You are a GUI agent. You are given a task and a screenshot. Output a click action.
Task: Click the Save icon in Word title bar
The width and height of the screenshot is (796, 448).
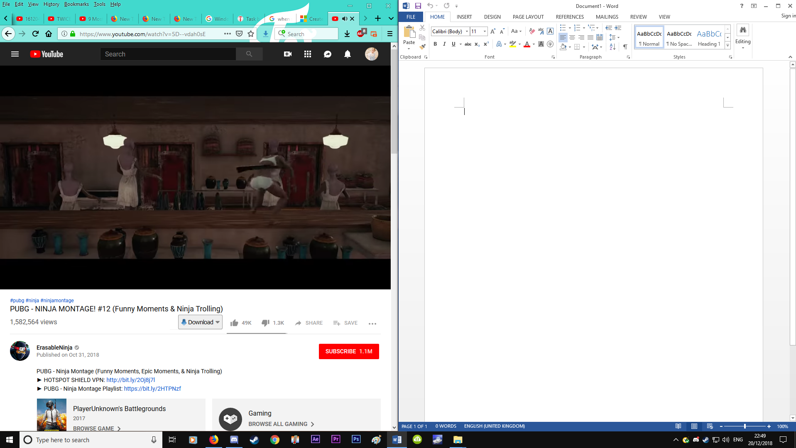(x=418, y=6)
